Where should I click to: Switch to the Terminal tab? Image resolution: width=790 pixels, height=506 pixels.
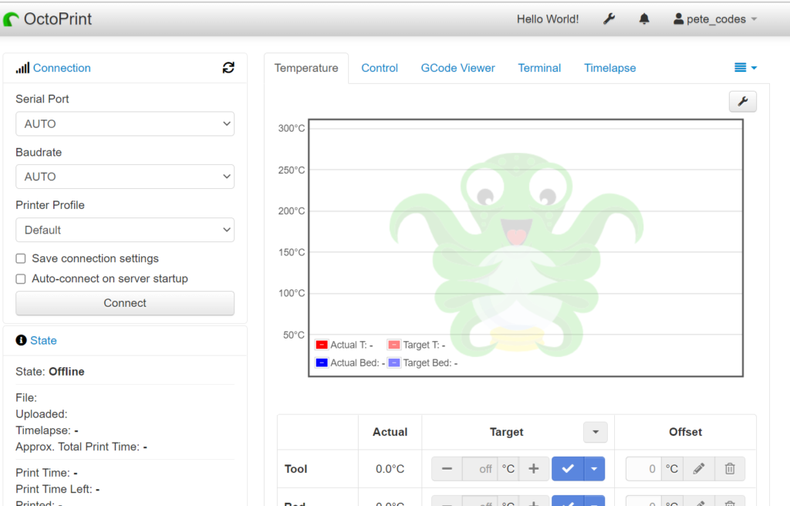click(x=539, y=68)
